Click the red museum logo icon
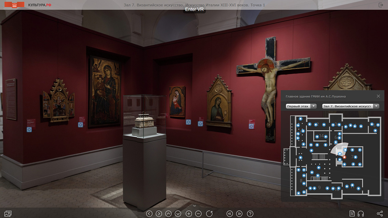Viewport: 388px width, 218px height. click(14, 5)
